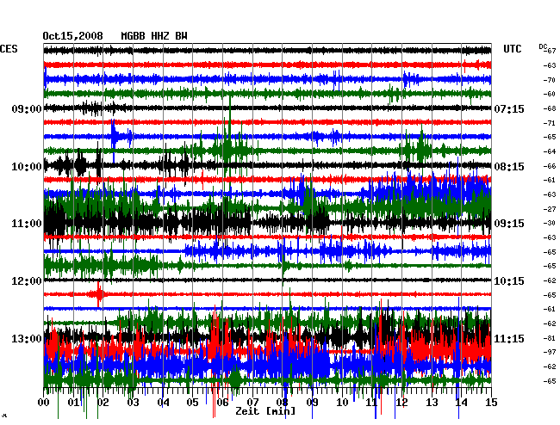The height and width of the screenshot is (425, 560).
Task: Click the DC value "-70"
Action: (x=550, y=80)
